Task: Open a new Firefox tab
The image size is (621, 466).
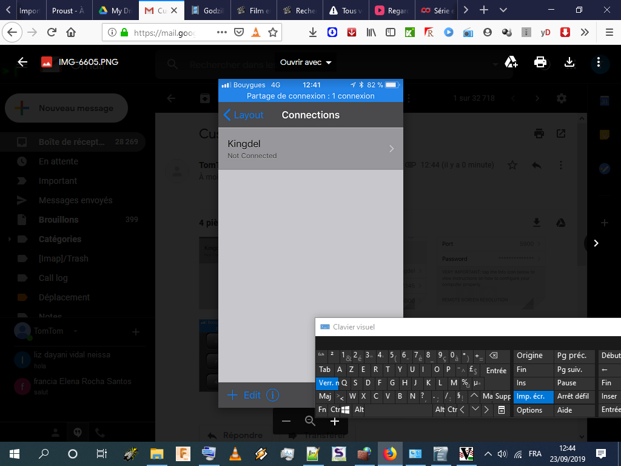Action: coord(483,10)
